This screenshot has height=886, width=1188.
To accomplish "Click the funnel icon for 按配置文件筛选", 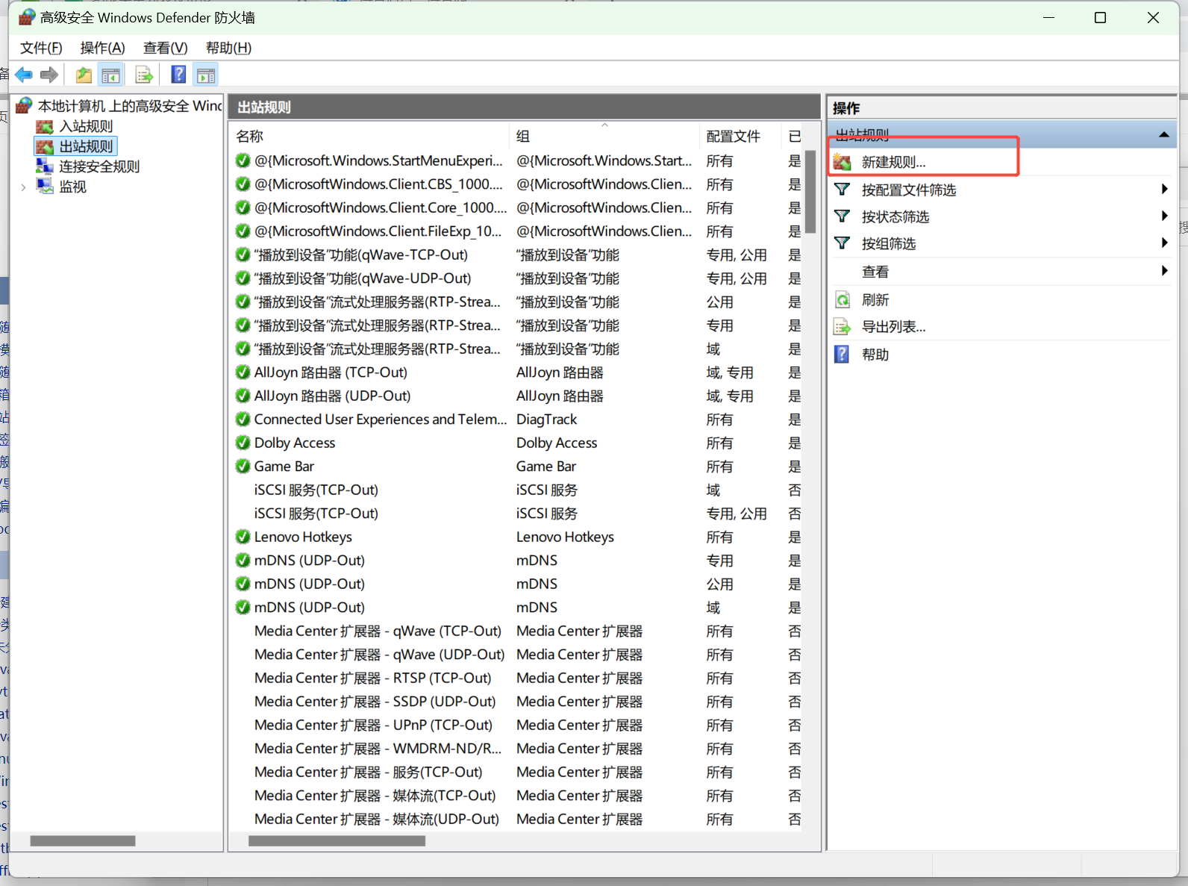I will (842, 190).
